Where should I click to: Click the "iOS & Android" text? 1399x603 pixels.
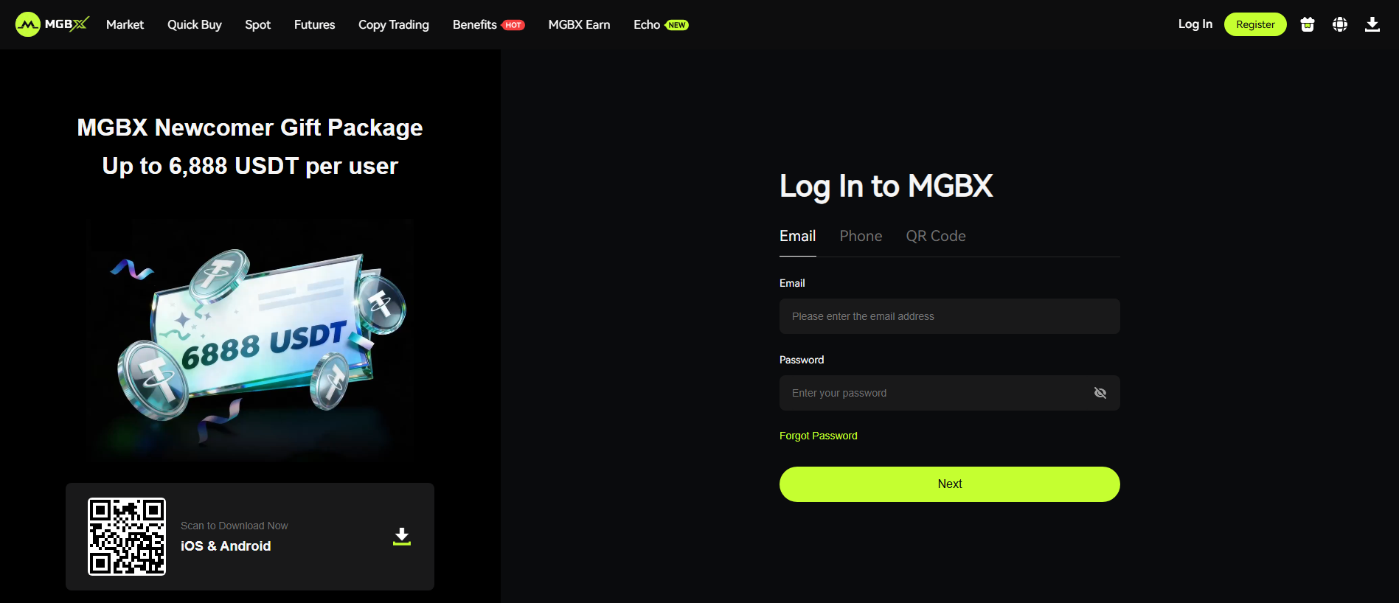click(226, 546)
